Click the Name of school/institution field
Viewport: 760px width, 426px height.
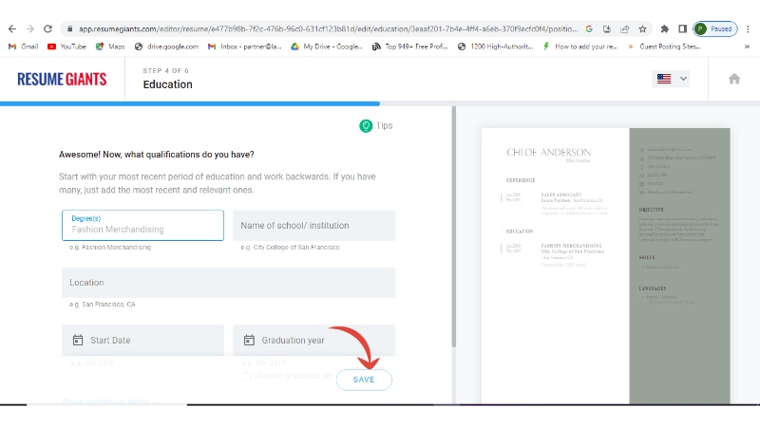[x=313, y=226]
